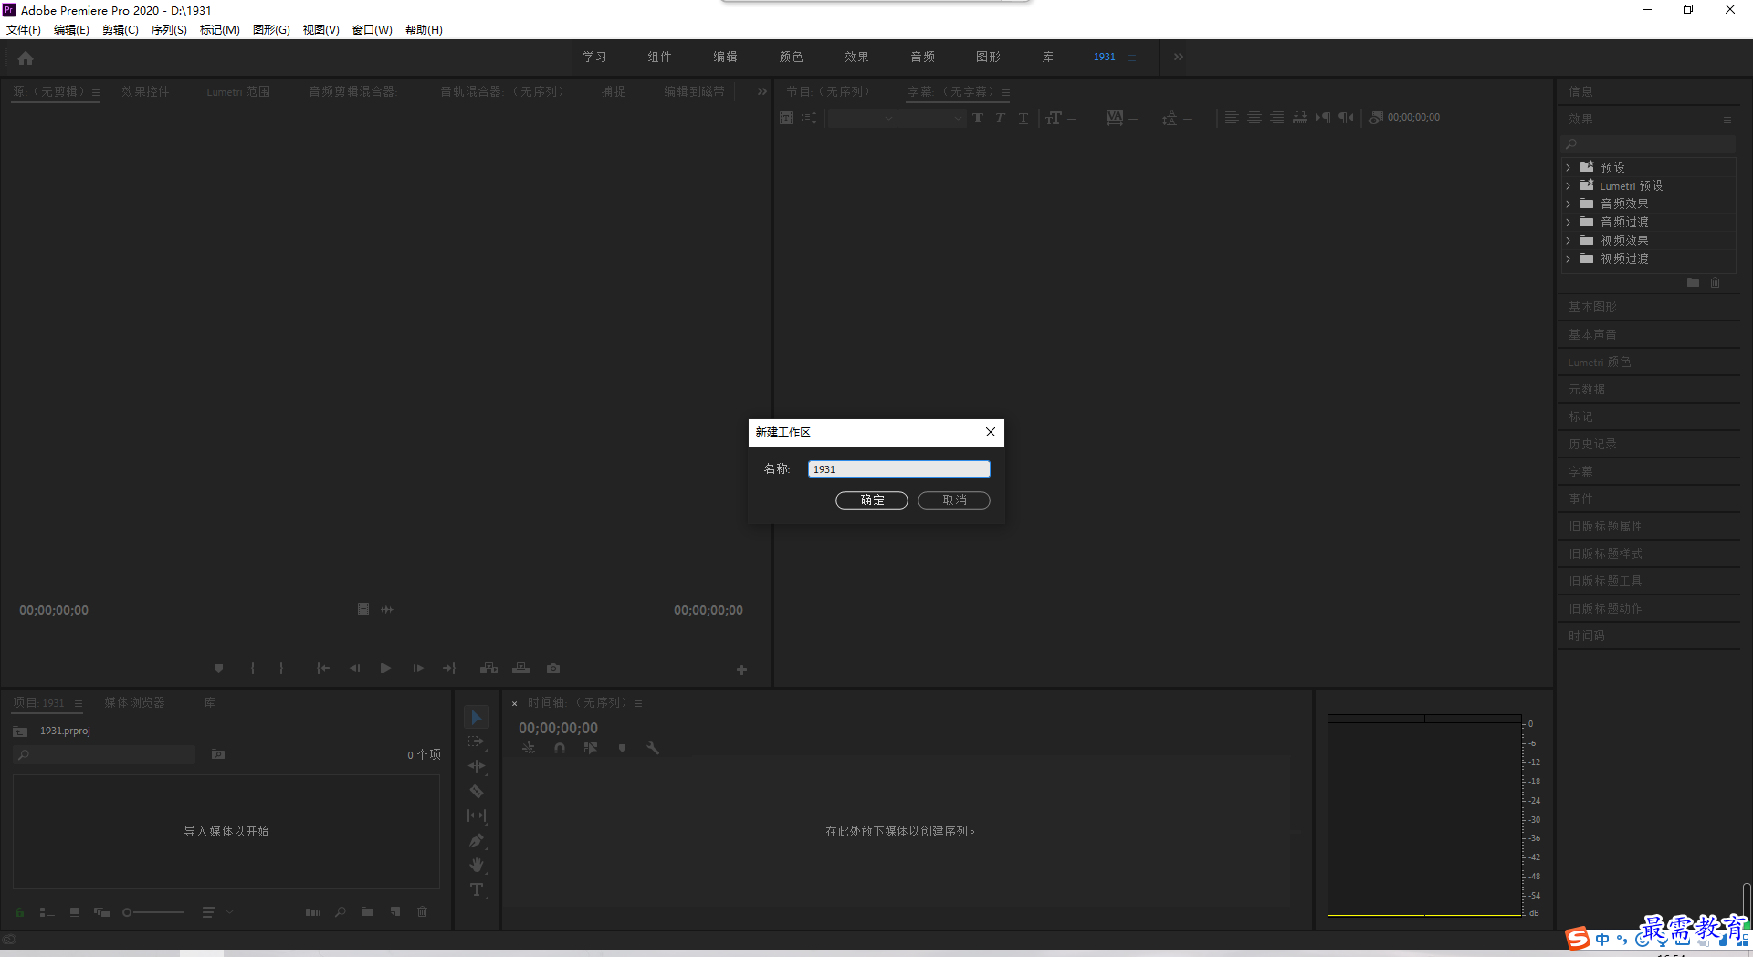Select the Ripple Edit tool

pyautogui.click(x=477, y=767)
